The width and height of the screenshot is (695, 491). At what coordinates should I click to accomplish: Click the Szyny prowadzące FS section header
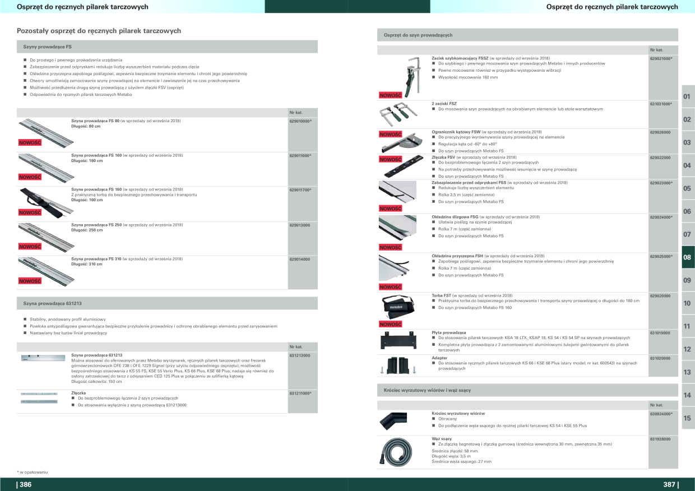click(167, 47)
